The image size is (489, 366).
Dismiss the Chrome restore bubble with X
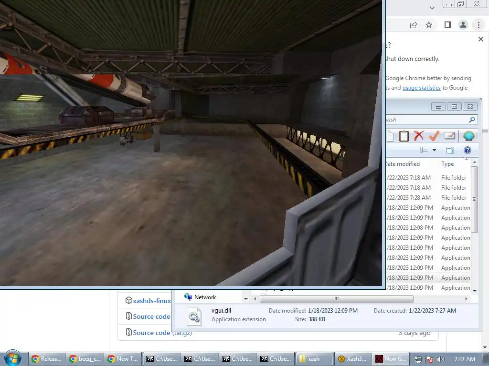[480, 39]
